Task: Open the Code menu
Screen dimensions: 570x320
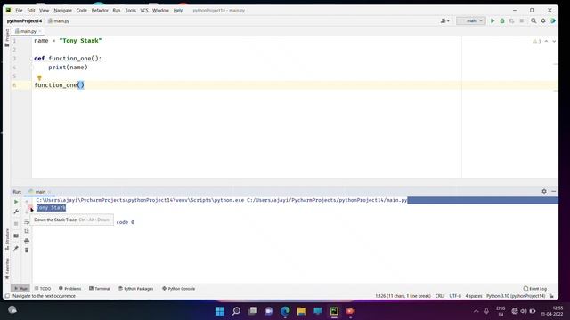Action: pyautogui.click(x=81, y=11)
